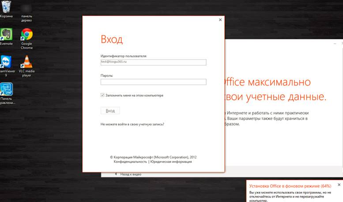This screenshot has height=202, width=343.
Task: Select the 'панель дерево' desktop icon
Action: pos(26,14)
